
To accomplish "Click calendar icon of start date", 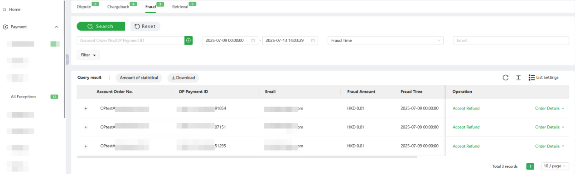I will [x=253, y=41].
